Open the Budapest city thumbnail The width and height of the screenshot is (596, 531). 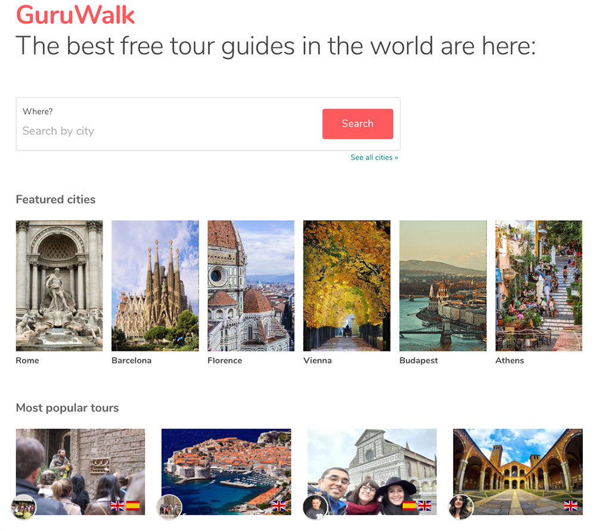[443, 286]
